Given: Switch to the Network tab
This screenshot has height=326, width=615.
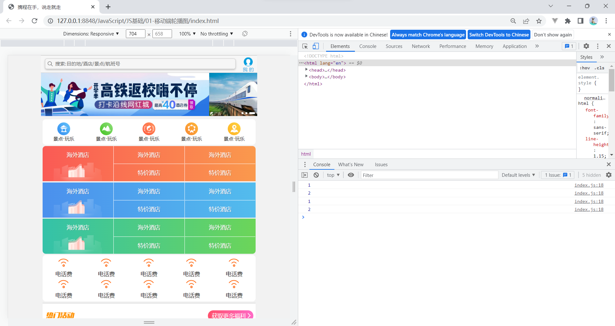Looking at the screenshot, I should [421, 46].
